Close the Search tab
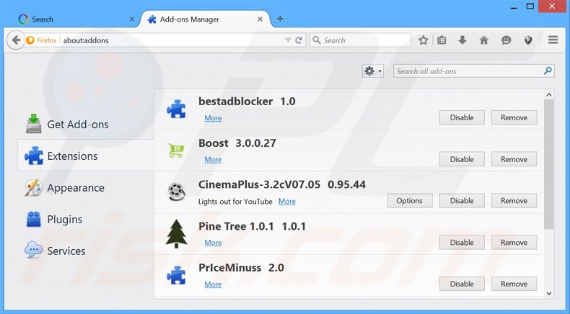This screenshot has height=314, width=570. 132,19
